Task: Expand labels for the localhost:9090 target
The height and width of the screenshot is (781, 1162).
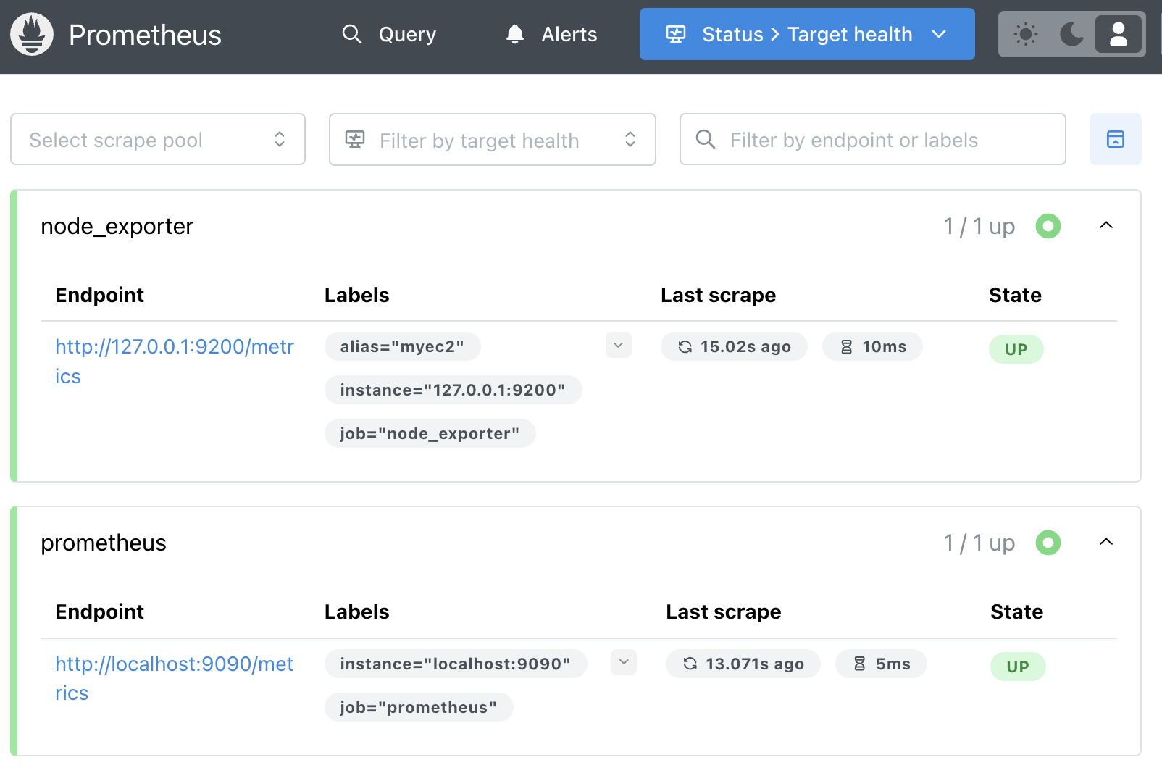Action: click(x=624, y=662)
